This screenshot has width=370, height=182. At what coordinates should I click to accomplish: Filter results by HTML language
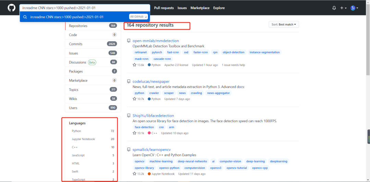coord(93,163)
